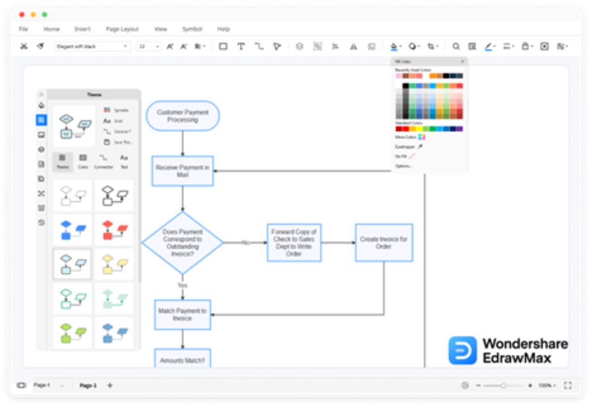The image size is (592, 407).
Task: Click the format painter icon
Action: (40, 46)
